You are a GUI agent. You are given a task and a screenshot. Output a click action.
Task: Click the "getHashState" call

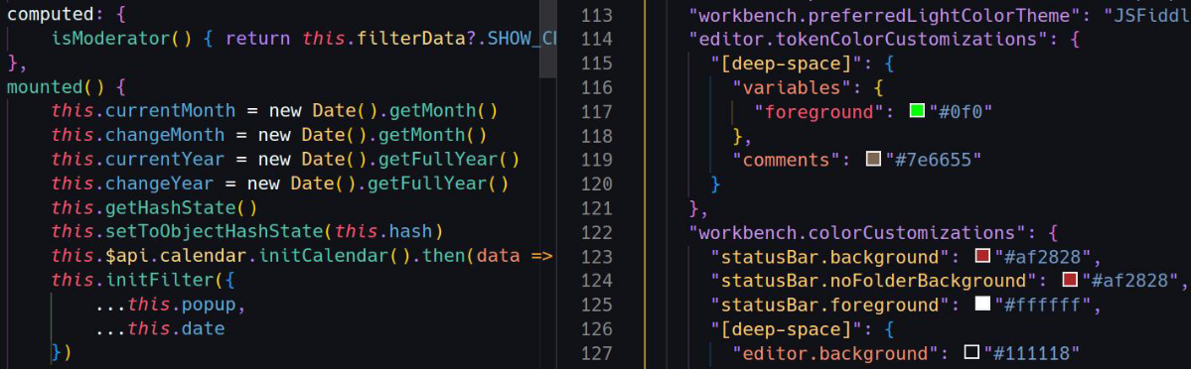point(171,208)
